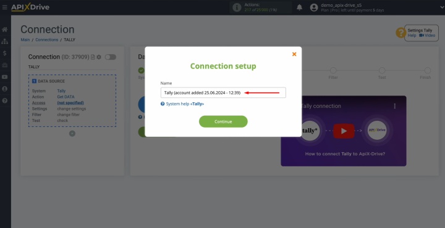Click the user avatar icon
Image resolution: width=445 pixels, height=228 pixels.
[314, 7]
